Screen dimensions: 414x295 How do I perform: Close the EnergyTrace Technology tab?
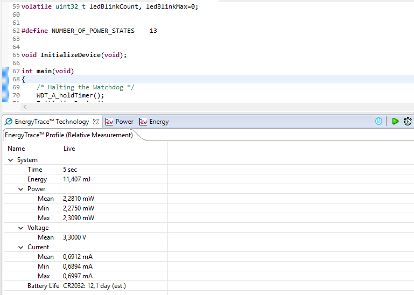(96, 122)
